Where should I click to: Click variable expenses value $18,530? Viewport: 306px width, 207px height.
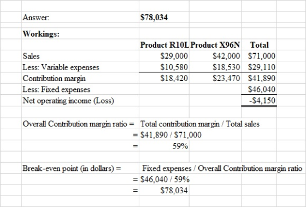pyautogui.click(x=226, y=67)
